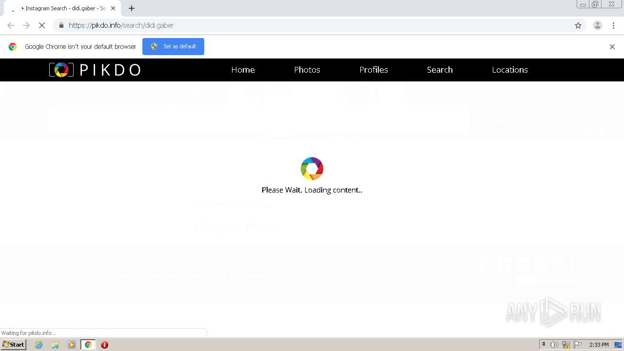Open the Search navigation item

440,70
